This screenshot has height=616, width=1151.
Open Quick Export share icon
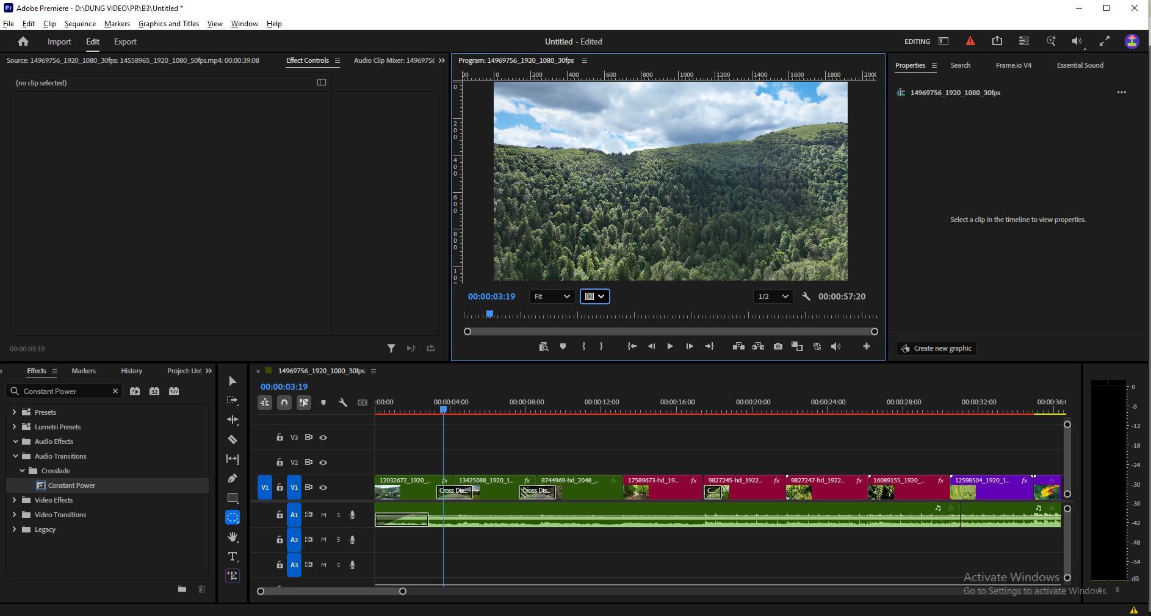[997, 41]
